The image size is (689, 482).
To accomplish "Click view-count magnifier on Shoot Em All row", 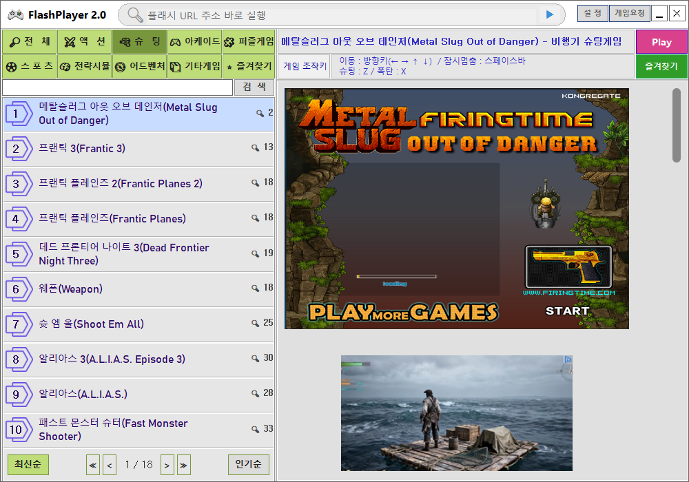I will pos(255,324).
